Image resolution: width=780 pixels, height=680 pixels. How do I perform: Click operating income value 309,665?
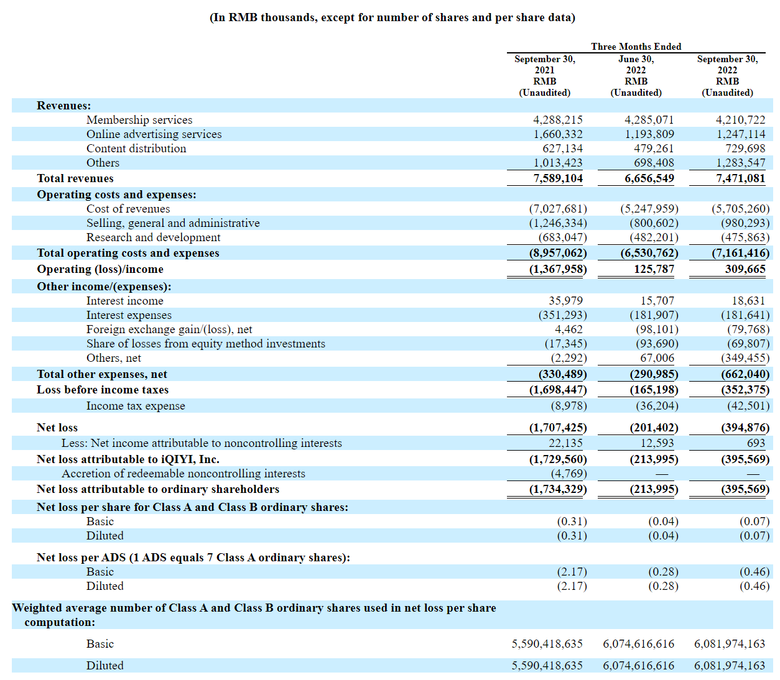tap(745, 269)
